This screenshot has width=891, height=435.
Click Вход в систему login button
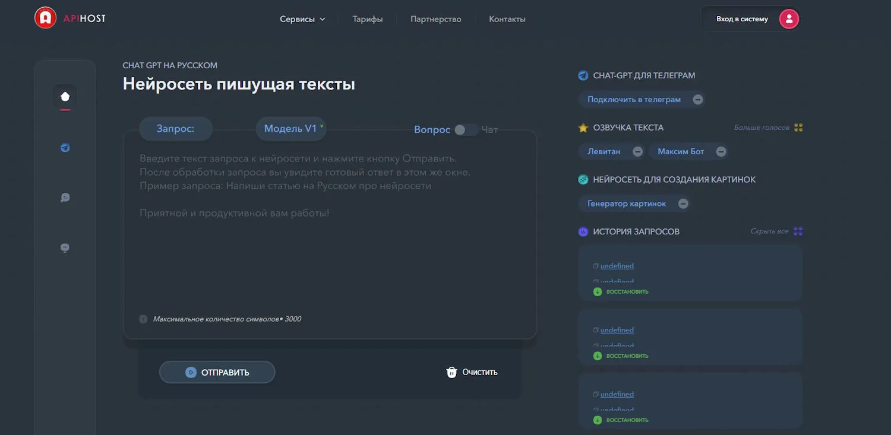pyautogui.click(x=741, y=19)
